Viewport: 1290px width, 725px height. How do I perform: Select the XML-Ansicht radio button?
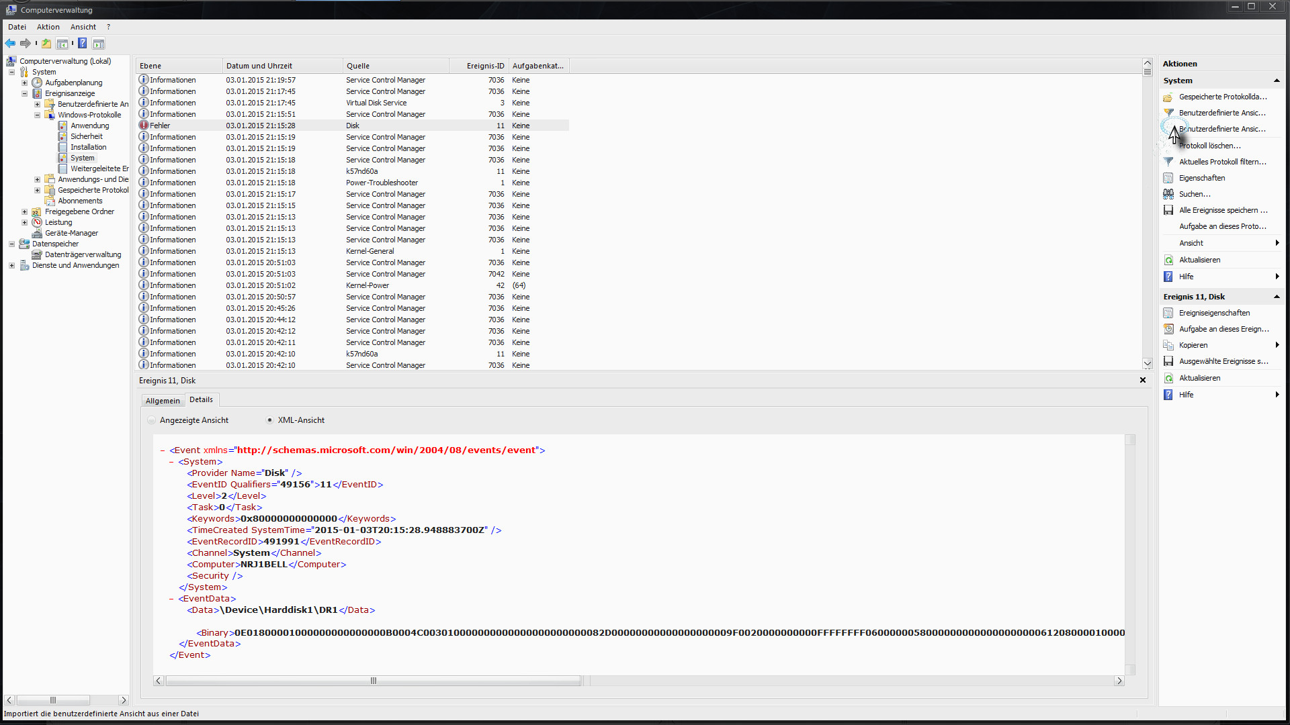click(270, 420)
